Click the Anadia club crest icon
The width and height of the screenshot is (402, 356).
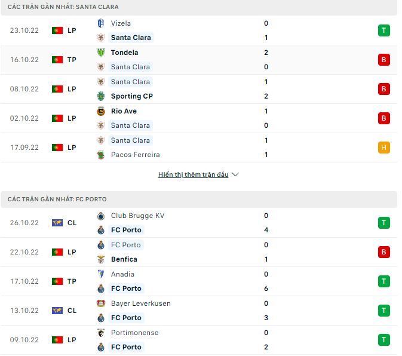click(x=101, y=274)
